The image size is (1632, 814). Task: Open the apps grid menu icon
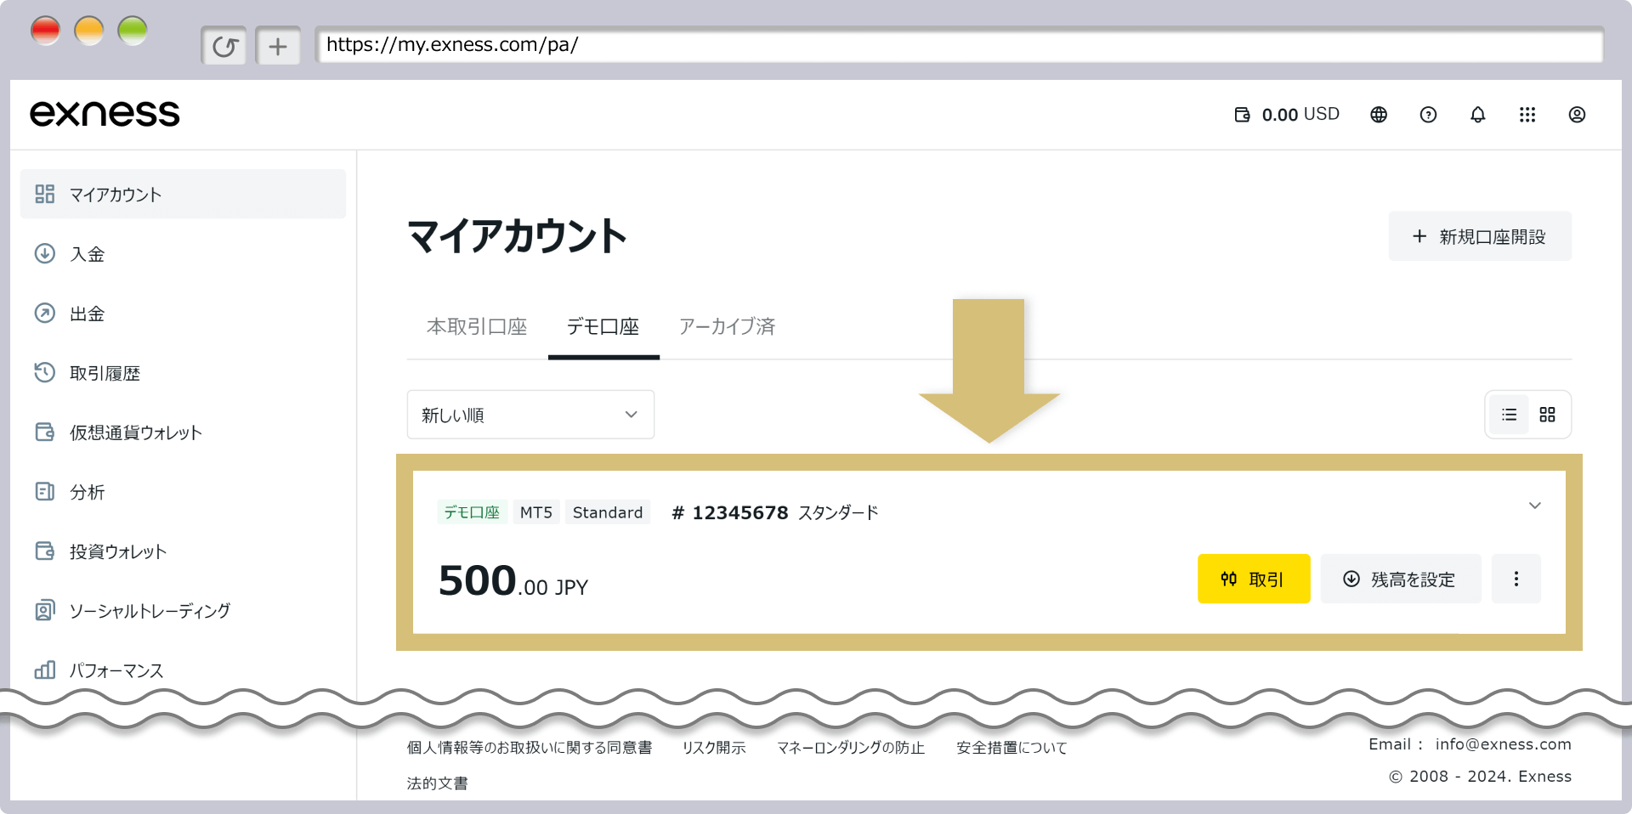pos(1527,115)
